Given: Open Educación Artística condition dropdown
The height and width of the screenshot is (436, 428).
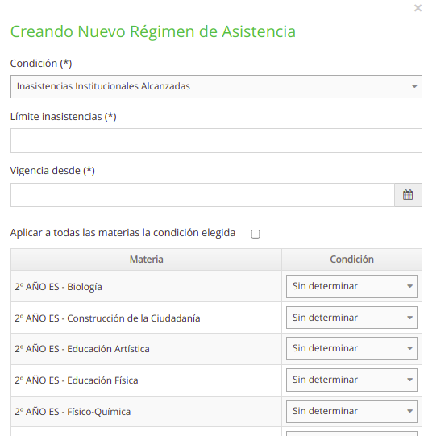Looking at the screenshot, I should [351, 348].
